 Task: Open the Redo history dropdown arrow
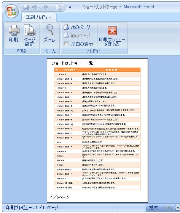[52, 8]
